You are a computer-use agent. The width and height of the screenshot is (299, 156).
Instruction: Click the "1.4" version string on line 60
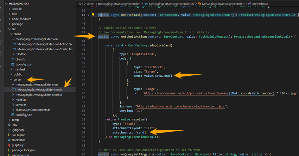click(x=140, y=111)
